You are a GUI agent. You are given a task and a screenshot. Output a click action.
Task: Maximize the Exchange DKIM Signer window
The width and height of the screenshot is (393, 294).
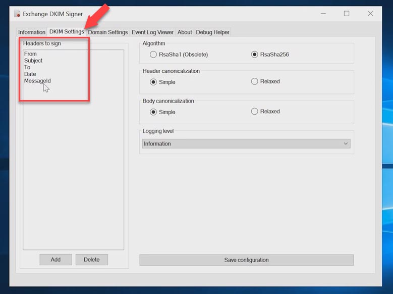pos(347,14)
